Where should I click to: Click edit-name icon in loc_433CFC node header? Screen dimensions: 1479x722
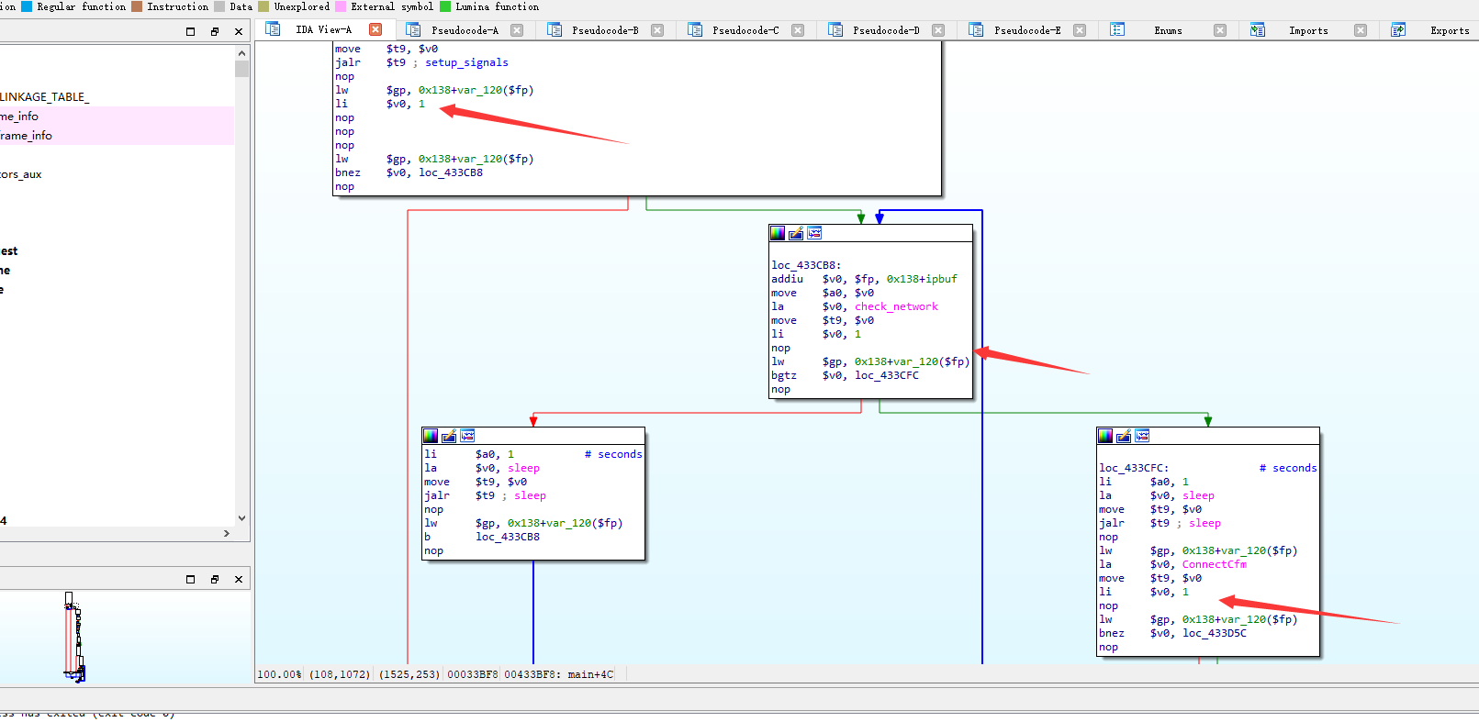point(1124,436)
